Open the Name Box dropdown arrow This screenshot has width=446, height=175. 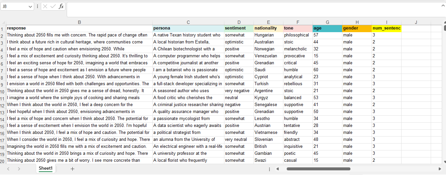tap(31, 7)
